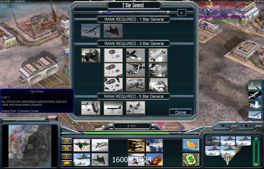Click the rank experience progress bar

(134, 12)
